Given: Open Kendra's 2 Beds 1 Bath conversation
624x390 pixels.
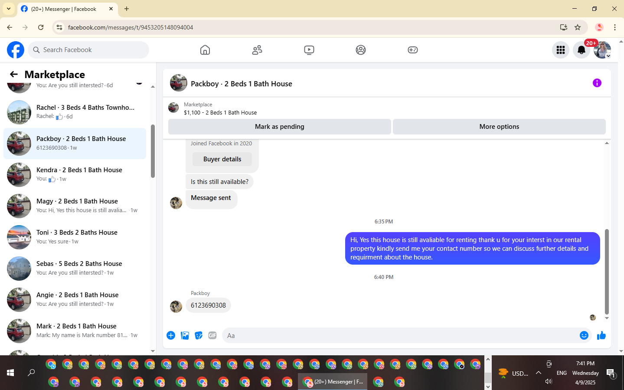Looking at the screenshot, I should (x=75, y=175).
